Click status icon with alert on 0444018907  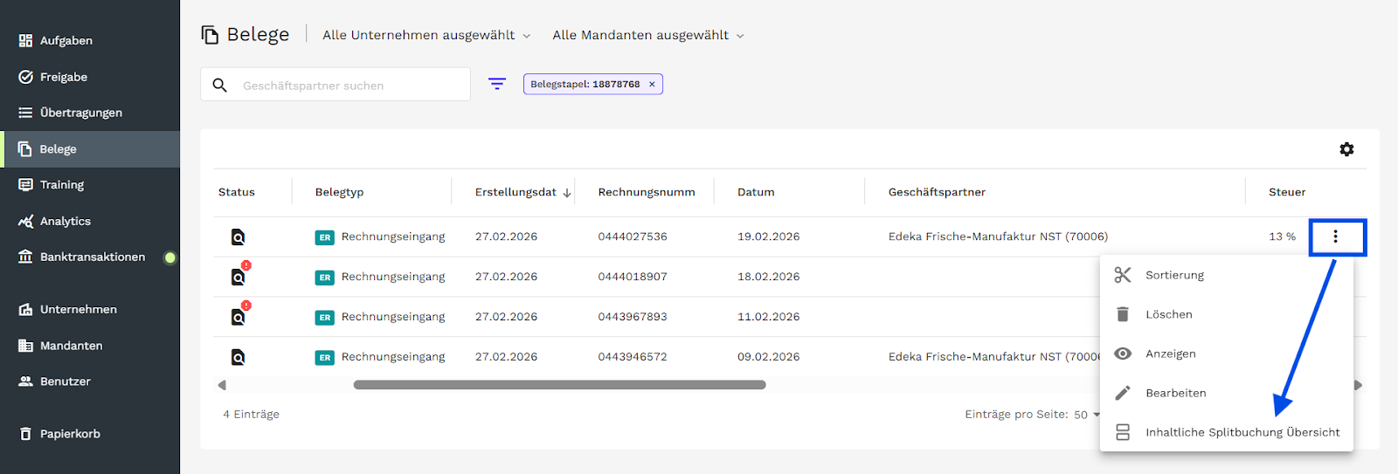coord(239,277)
